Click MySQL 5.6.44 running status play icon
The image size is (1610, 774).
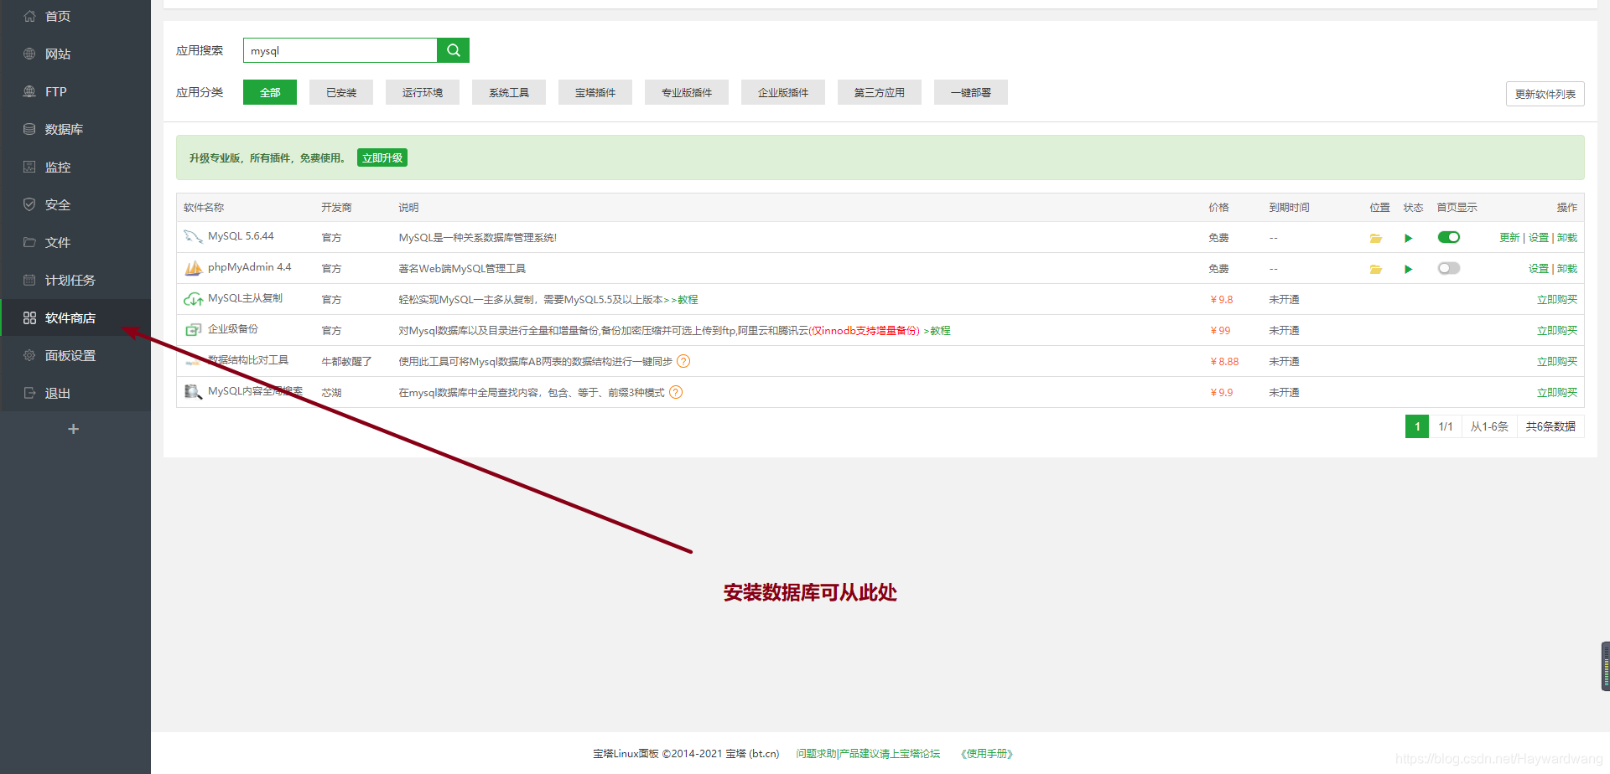[x=1409, y=238]
